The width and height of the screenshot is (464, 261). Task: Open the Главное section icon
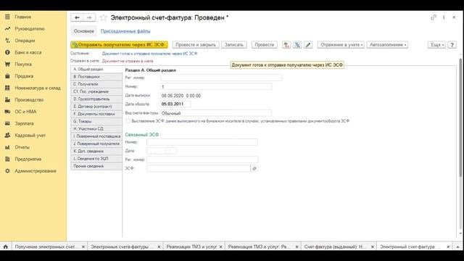click(x=7, y=17)
